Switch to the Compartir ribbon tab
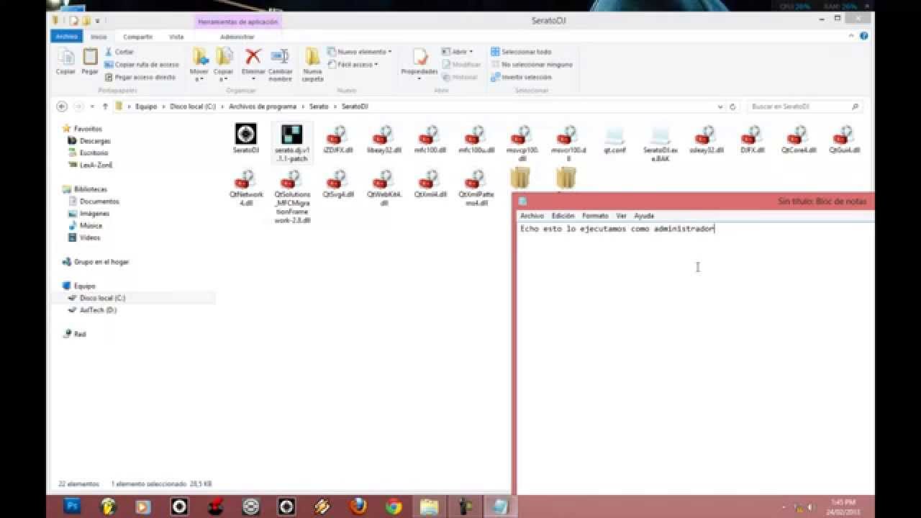Image resolution: width=921 pixels, height=518 pixels. point(137,36)
